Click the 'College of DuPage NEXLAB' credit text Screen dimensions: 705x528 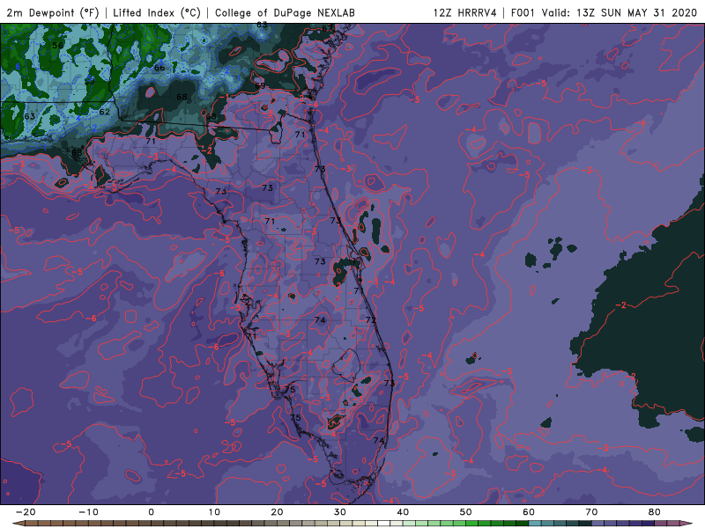coord(285,12)
